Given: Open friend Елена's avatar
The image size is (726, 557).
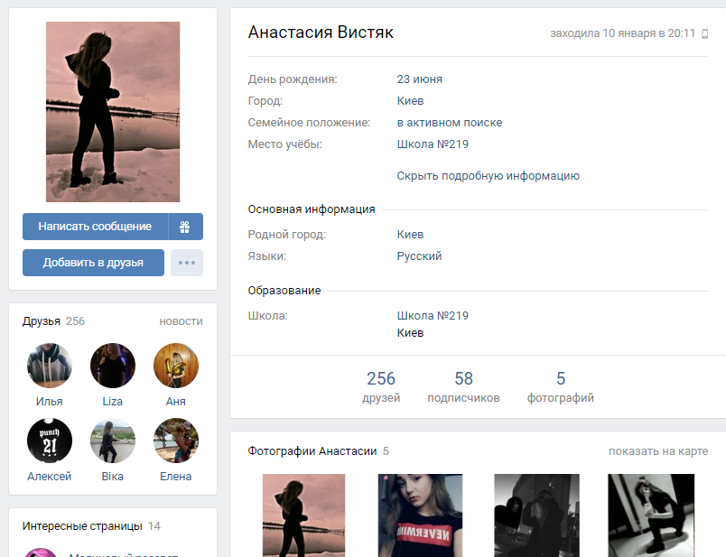Looking at the screenshot, I should click(176, 441).
